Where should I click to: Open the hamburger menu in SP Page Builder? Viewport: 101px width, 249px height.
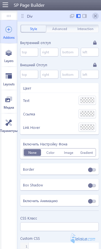[5, 5]
